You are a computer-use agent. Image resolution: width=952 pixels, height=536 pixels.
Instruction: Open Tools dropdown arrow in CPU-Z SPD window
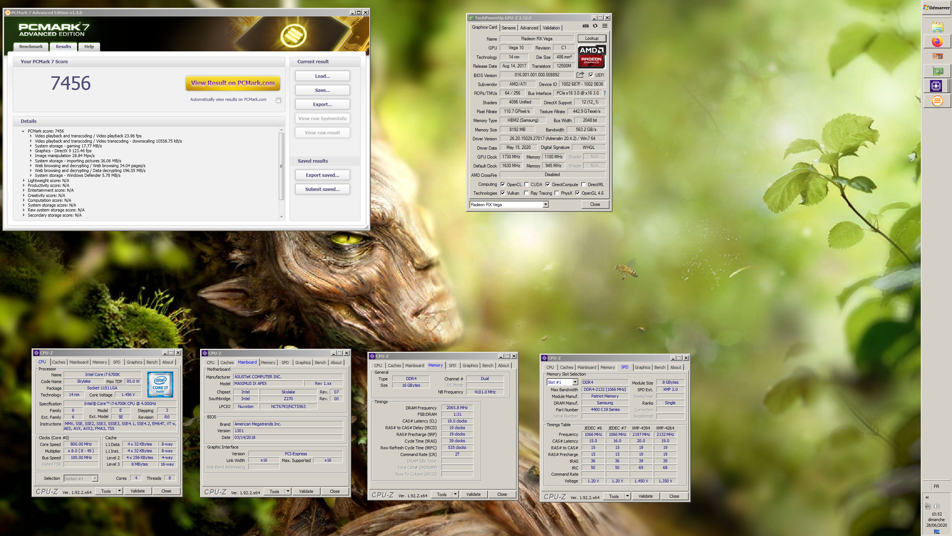pos(627,496)
